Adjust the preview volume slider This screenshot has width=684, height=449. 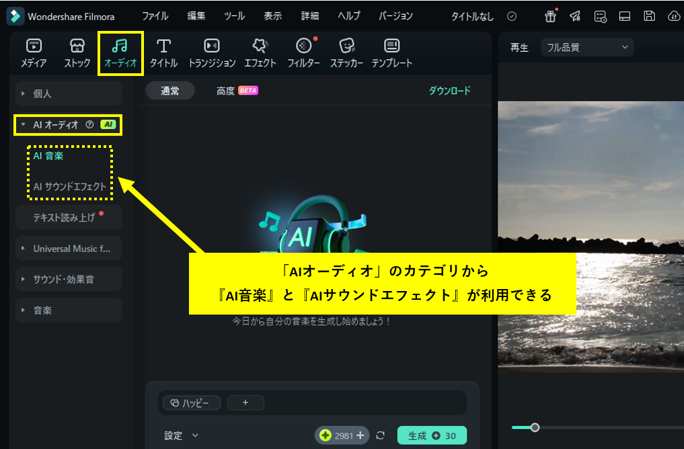click(x=535, y=427)
